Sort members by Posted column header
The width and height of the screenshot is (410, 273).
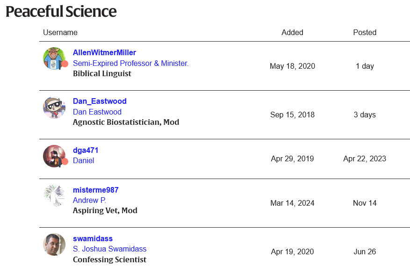[x=365, y=32]
